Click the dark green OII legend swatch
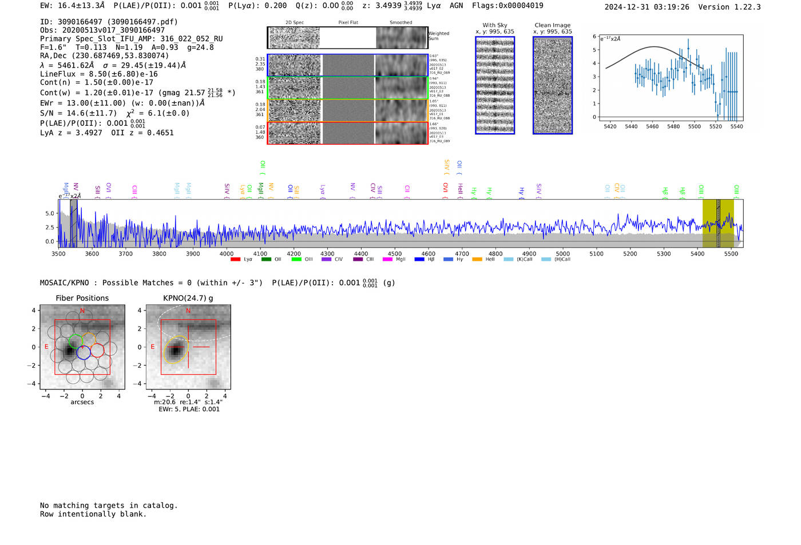 tap(266, 260)
